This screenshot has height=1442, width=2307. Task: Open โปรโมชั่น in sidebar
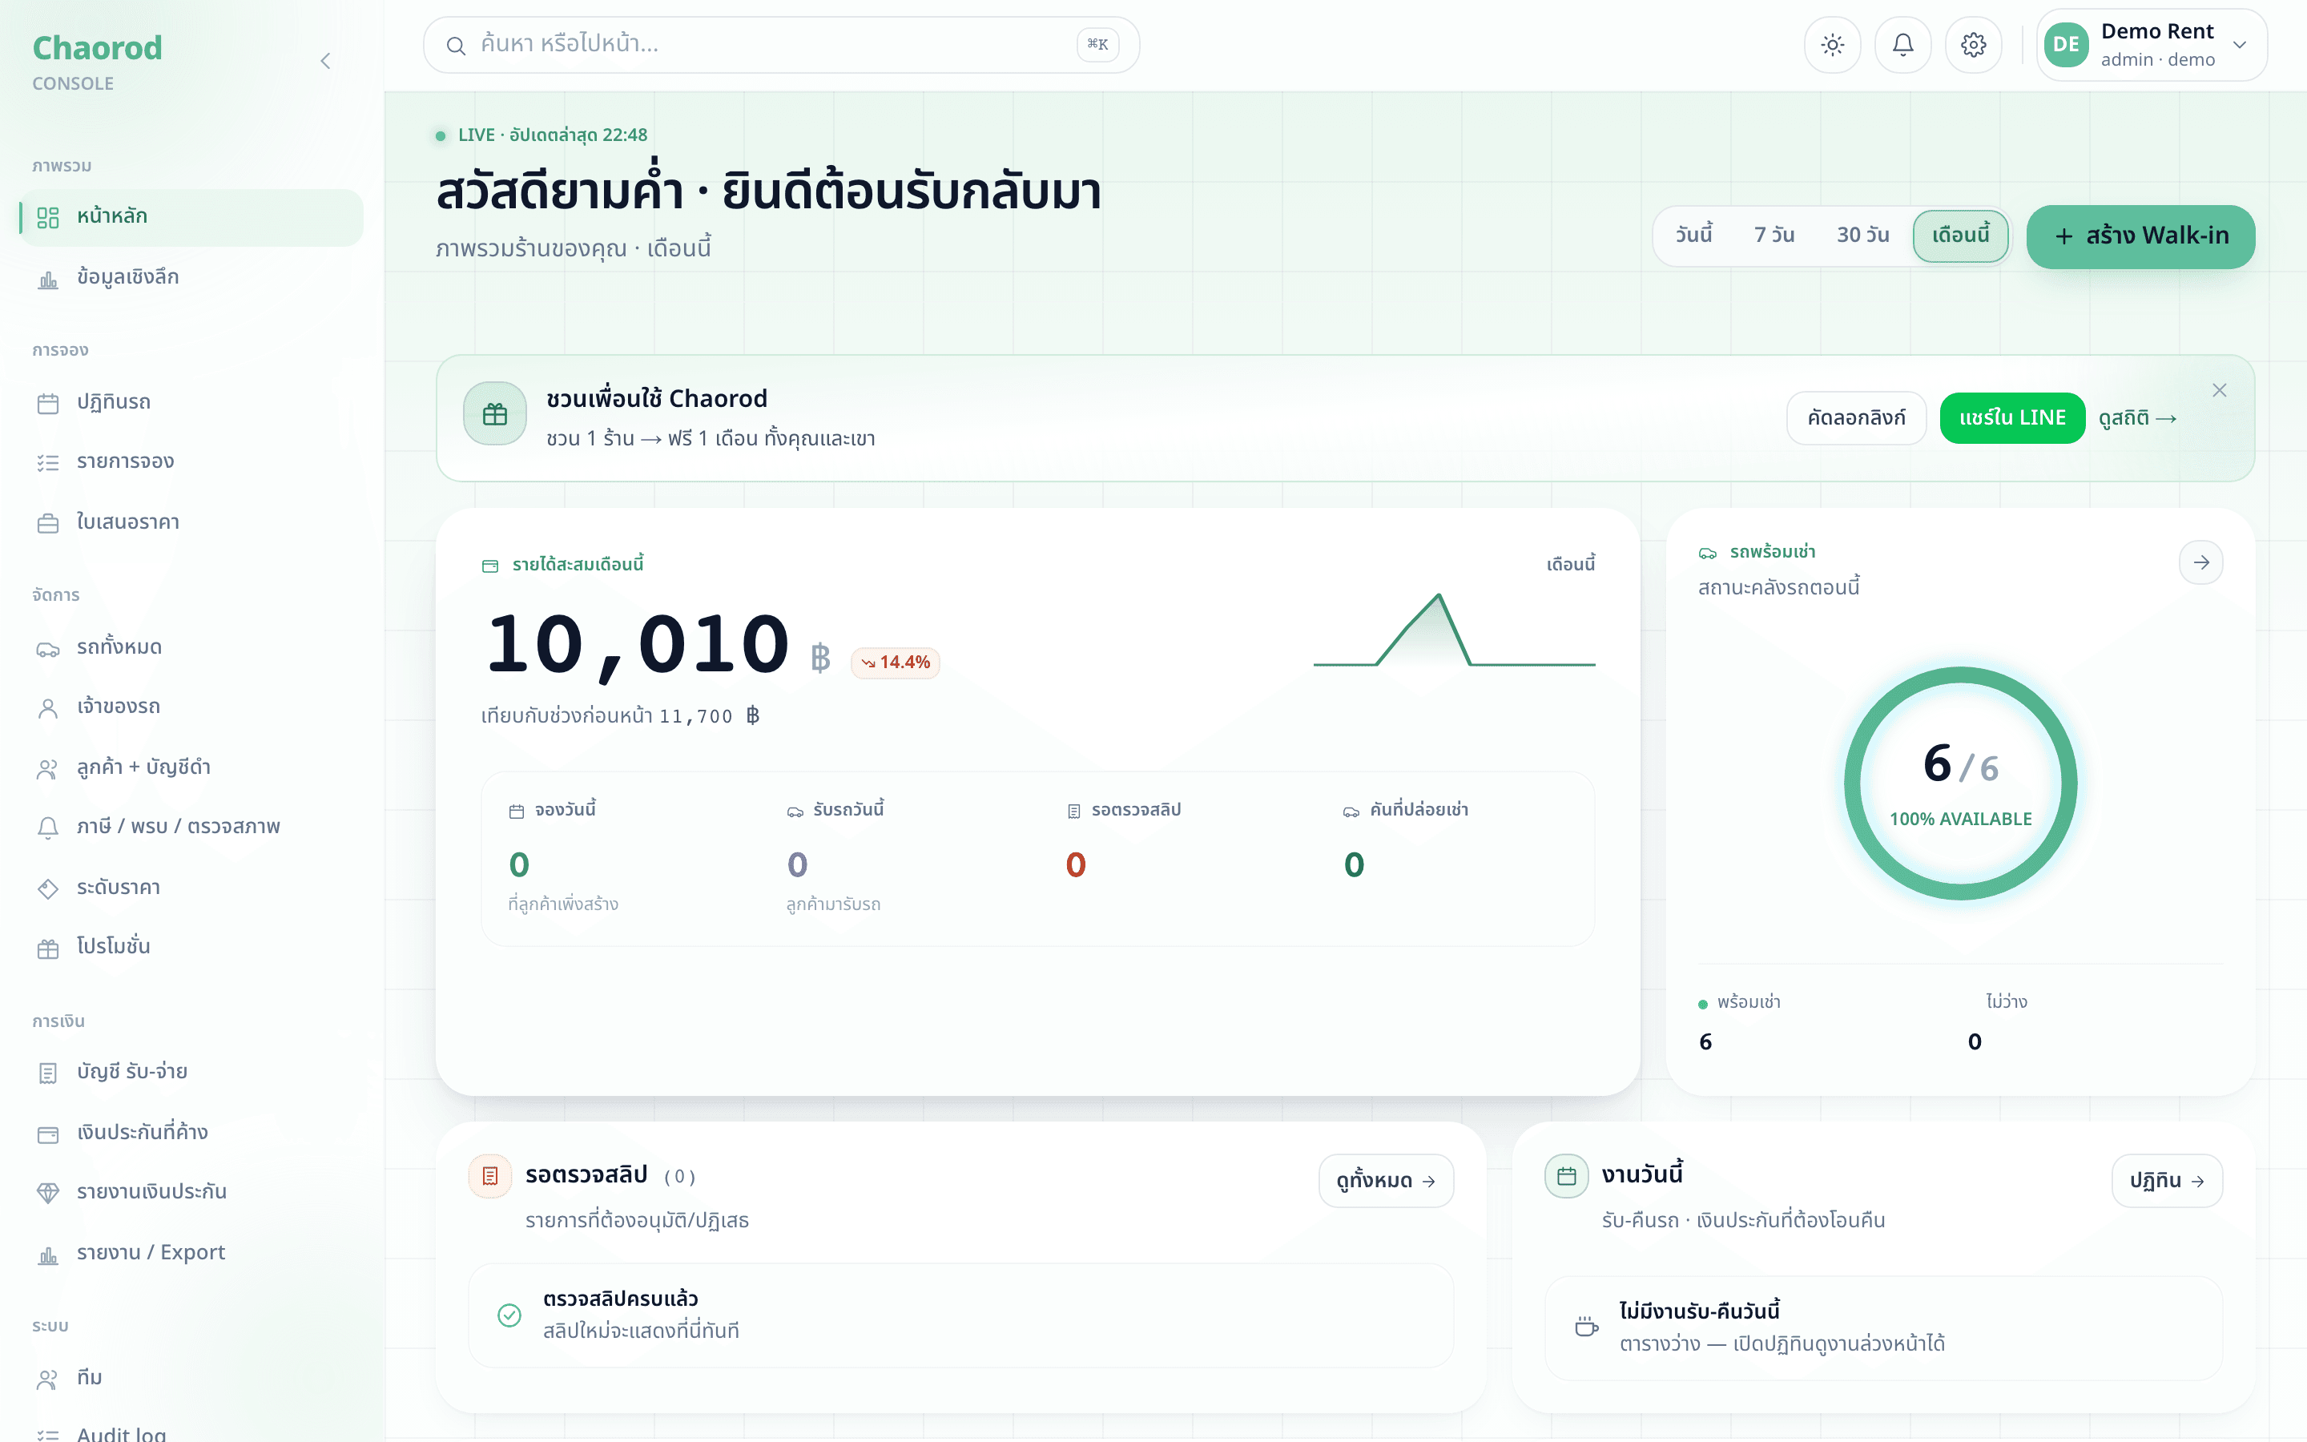click(x=191, y=947)
